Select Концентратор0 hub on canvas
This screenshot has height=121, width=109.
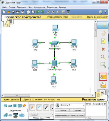pyautogui.click(x=54, y=63)
